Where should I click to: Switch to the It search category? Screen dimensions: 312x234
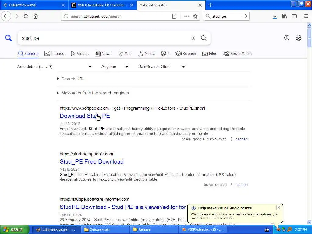[165, 54]
